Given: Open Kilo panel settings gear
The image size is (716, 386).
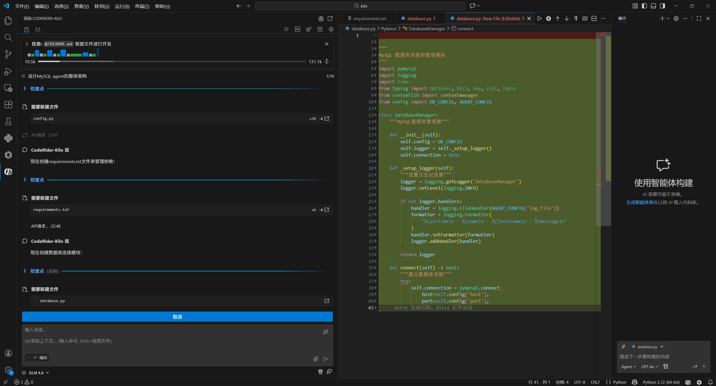Looking at the screenshot, I should click(x=331, y=29).
